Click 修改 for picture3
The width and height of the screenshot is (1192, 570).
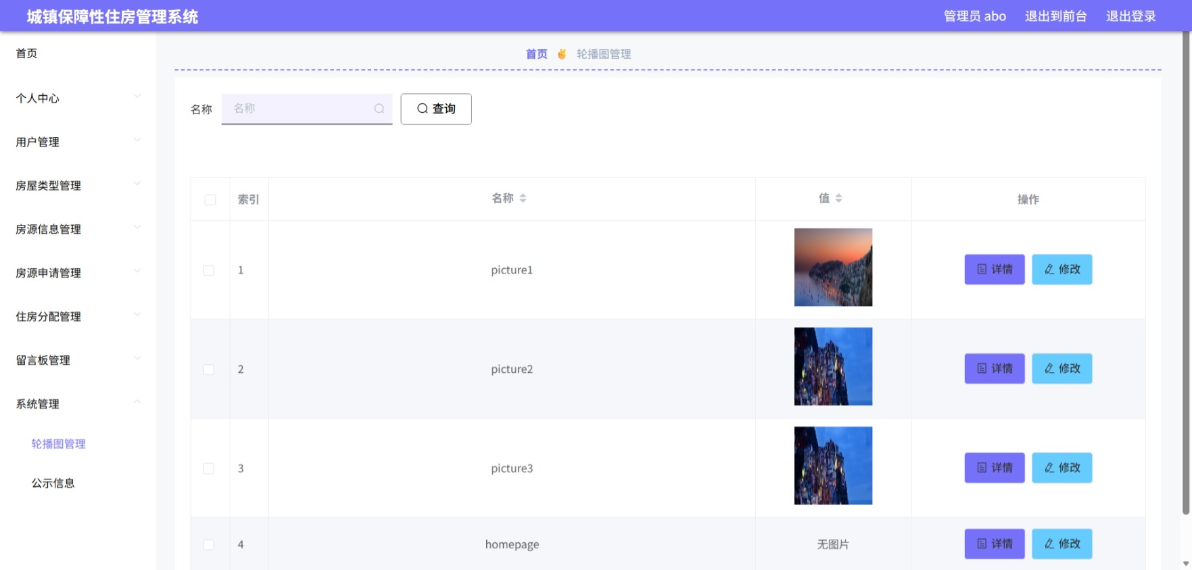coord(1062,468)
